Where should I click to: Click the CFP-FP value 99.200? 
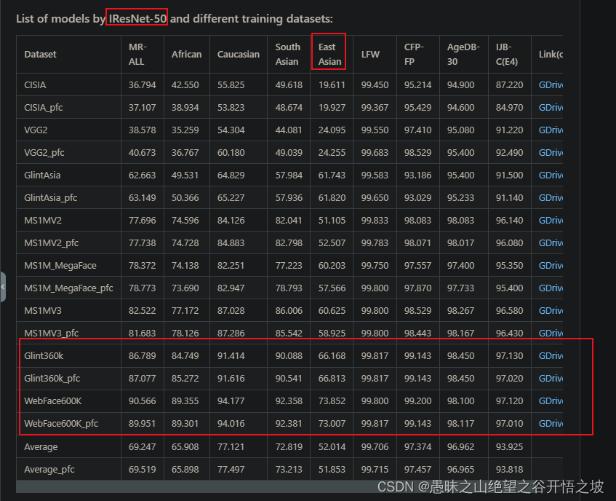(x=417, y=401)
